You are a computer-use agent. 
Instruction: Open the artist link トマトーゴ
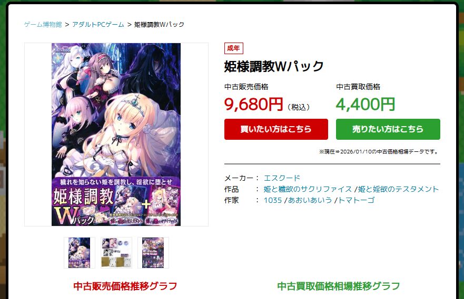point(356,200)
